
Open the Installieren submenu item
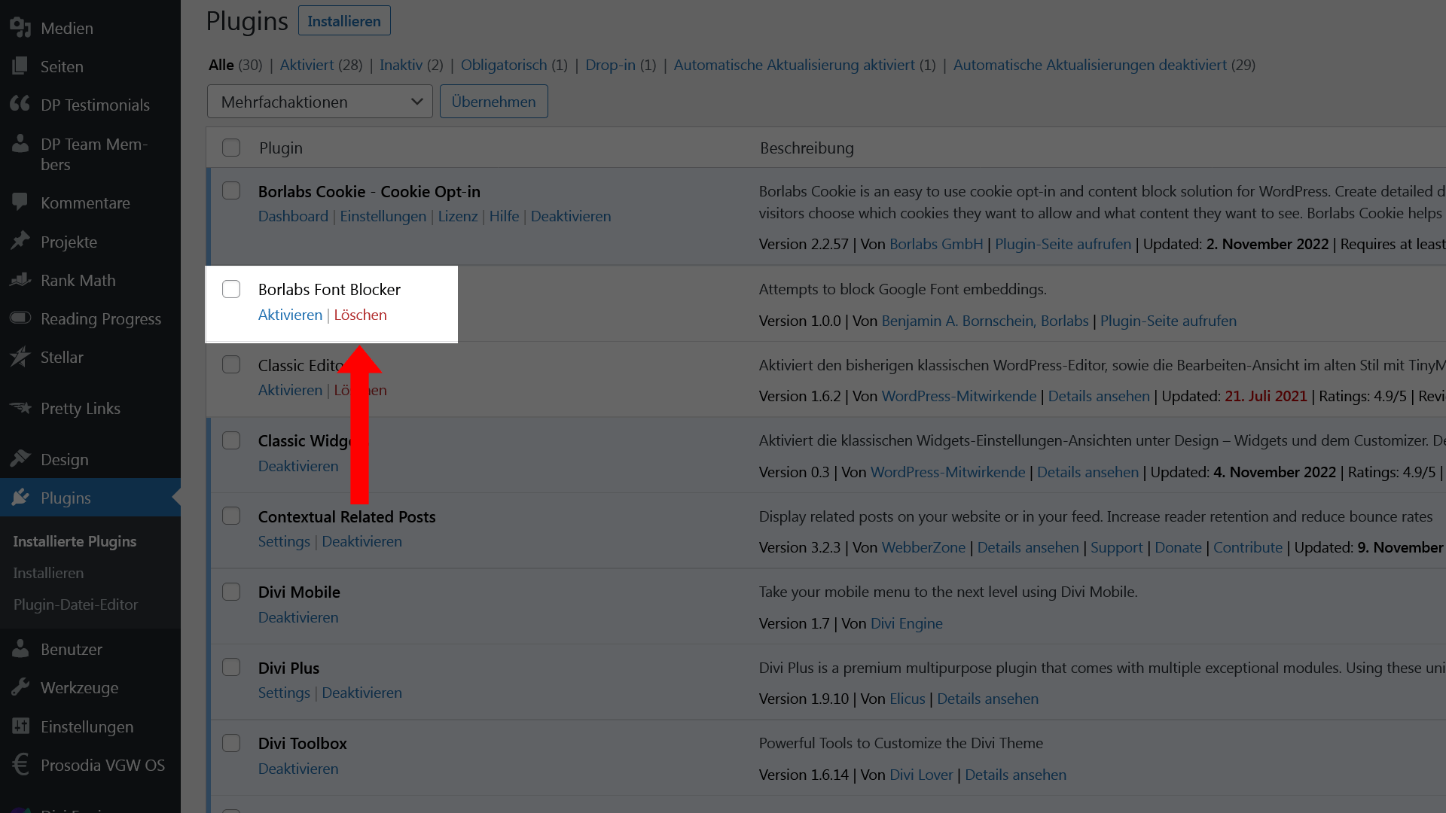pyautogui.click(x=48, y=573)
